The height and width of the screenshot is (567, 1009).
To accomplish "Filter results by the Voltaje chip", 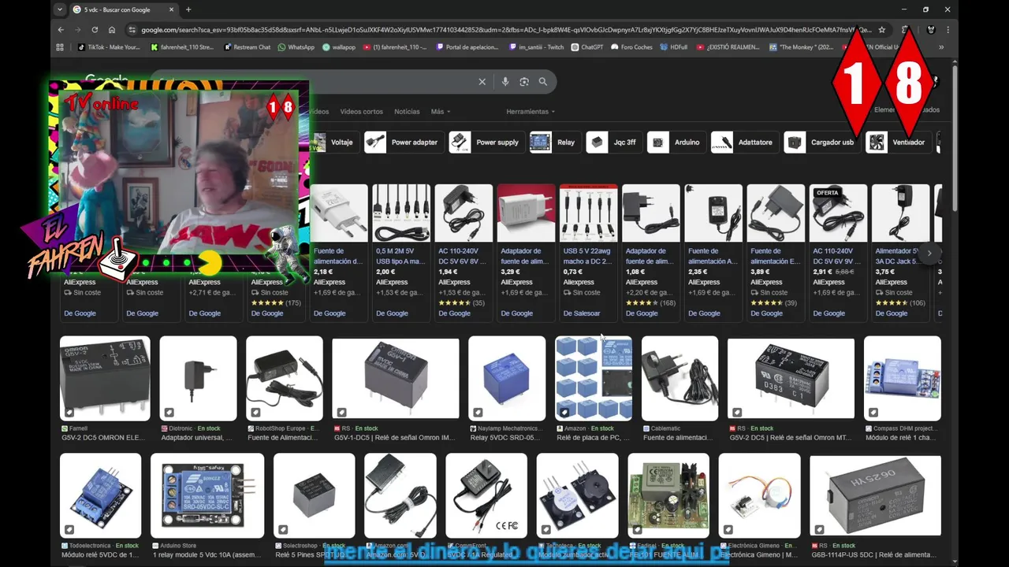I will (x=336, y=143).
